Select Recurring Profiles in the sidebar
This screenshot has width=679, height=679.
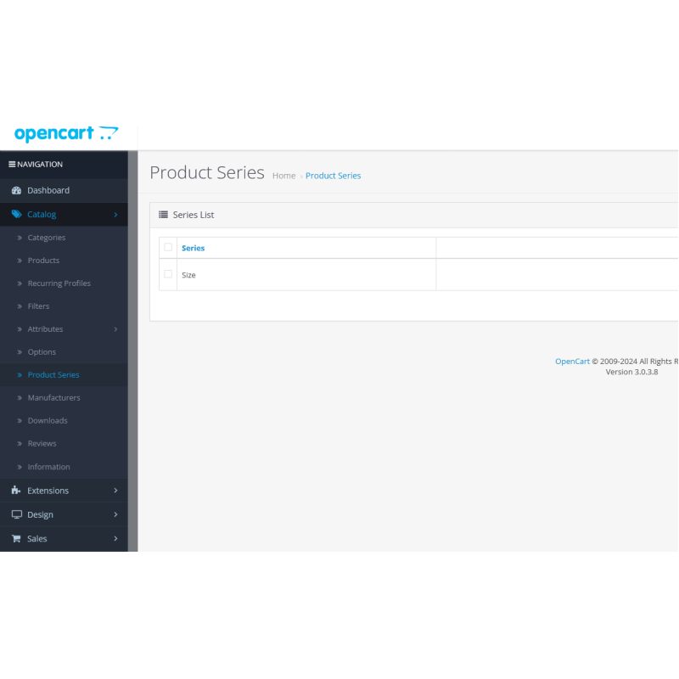(59, 283)
